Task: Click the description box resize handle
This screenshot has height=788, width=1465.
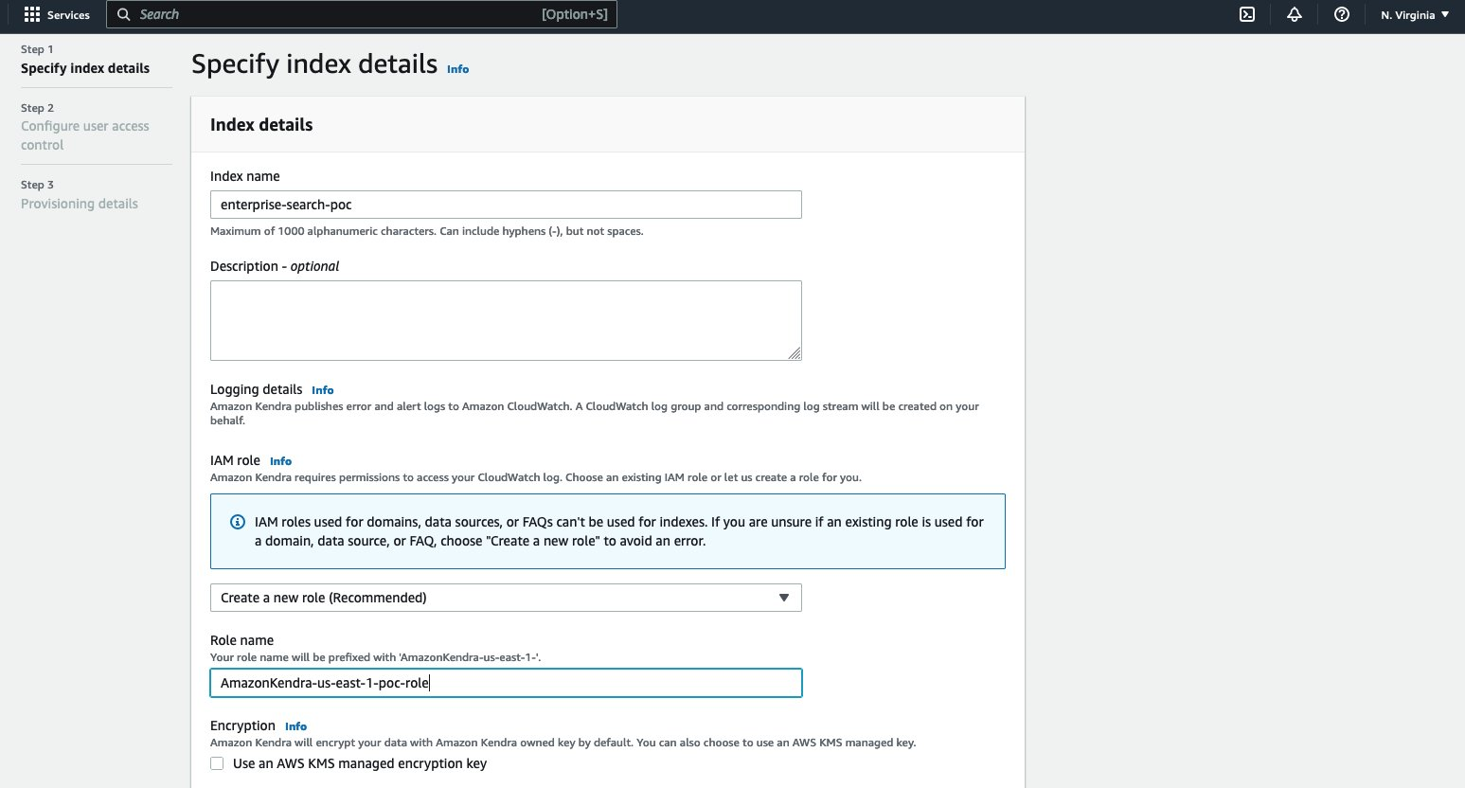Action: click(x=795, y=353)
